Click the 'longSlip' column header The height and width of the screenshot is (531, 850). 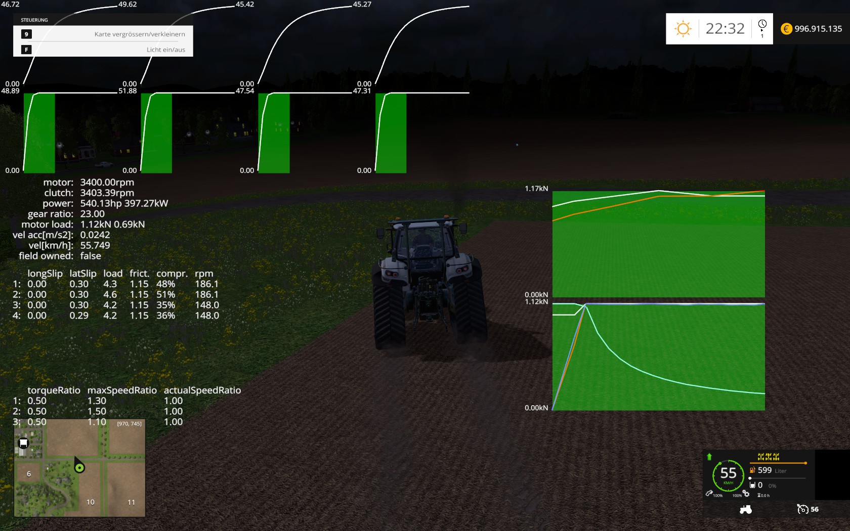[45, 274]
